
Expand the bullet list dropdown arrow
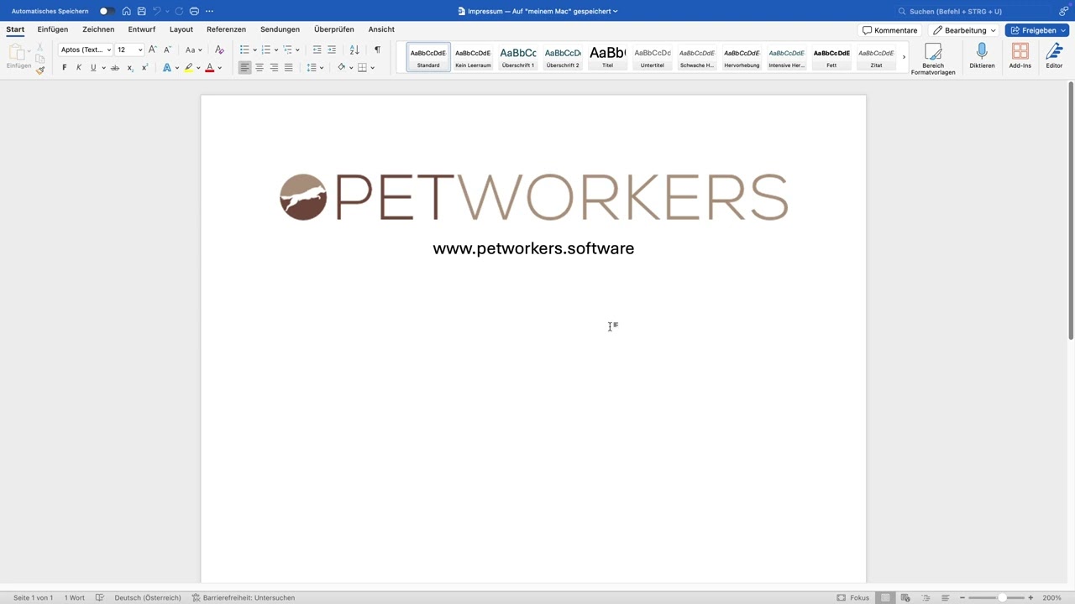tap(255, 50)
